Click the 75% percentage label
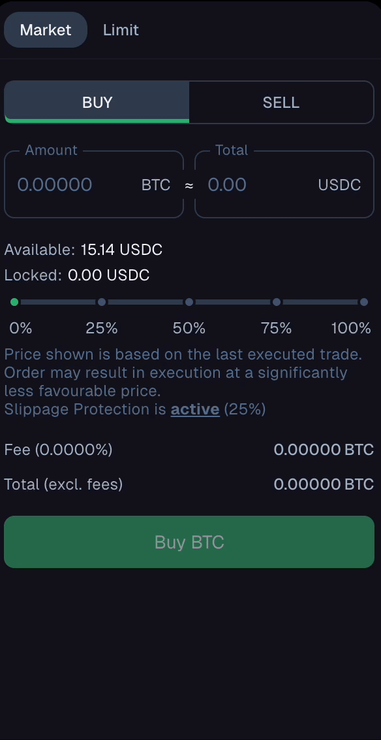Viewport: 381px width, 740px height. (277, 328)
